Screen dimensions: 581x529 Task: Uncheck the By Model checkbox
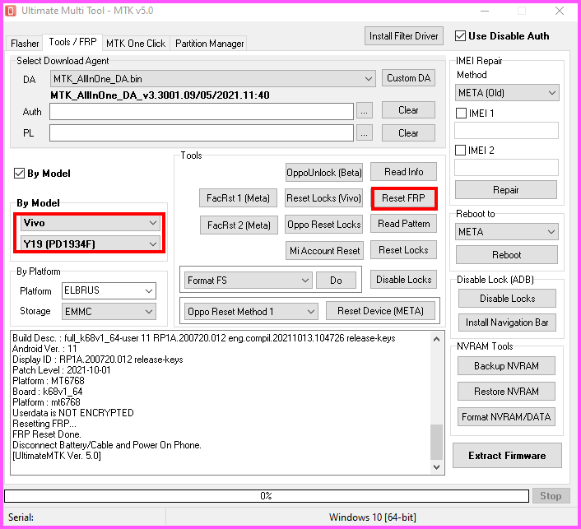pos(19,173)
